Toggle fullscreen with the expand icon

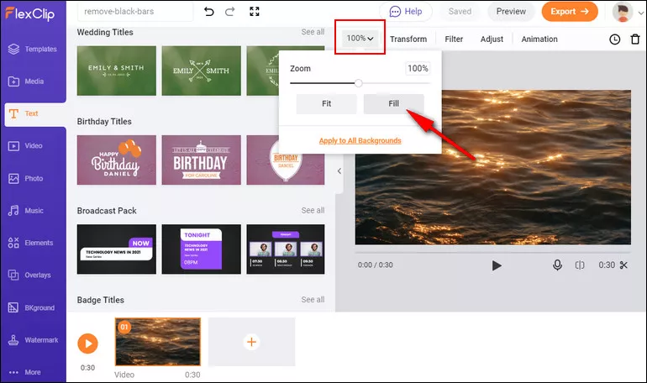point(255,12)
